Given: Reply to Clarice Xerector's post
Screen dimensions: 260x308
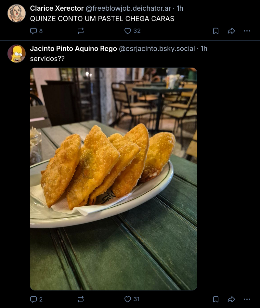Looking at the screenshot, I should click(33, 31).
